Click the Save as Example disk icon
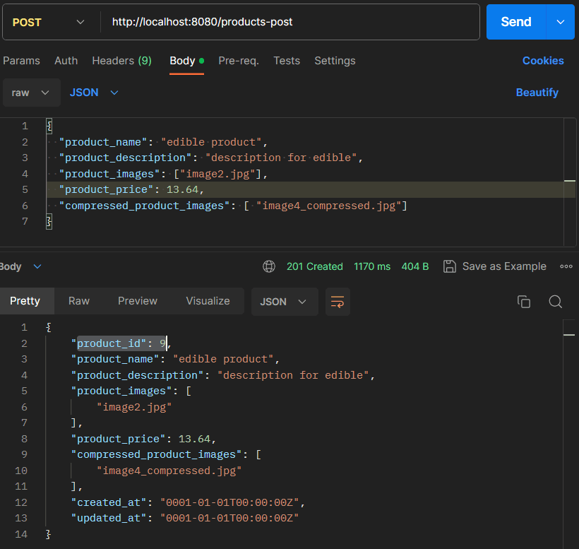The width and height of the screenshot is (579, 549). click(x=449, y=266)
